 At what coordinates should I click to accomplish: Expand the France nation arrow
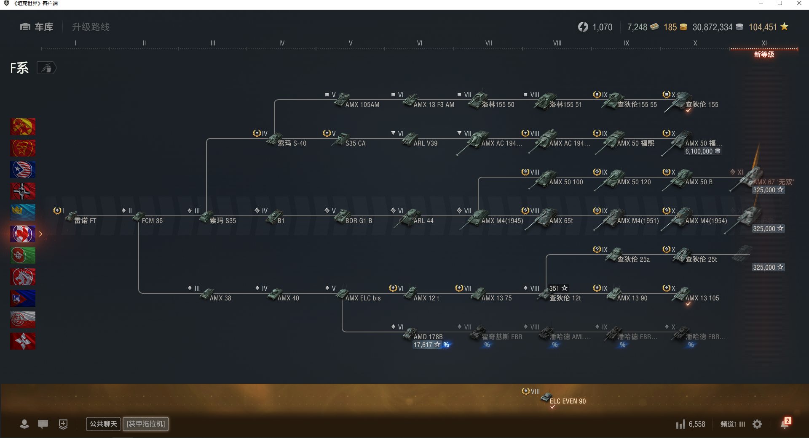[41, 234]
